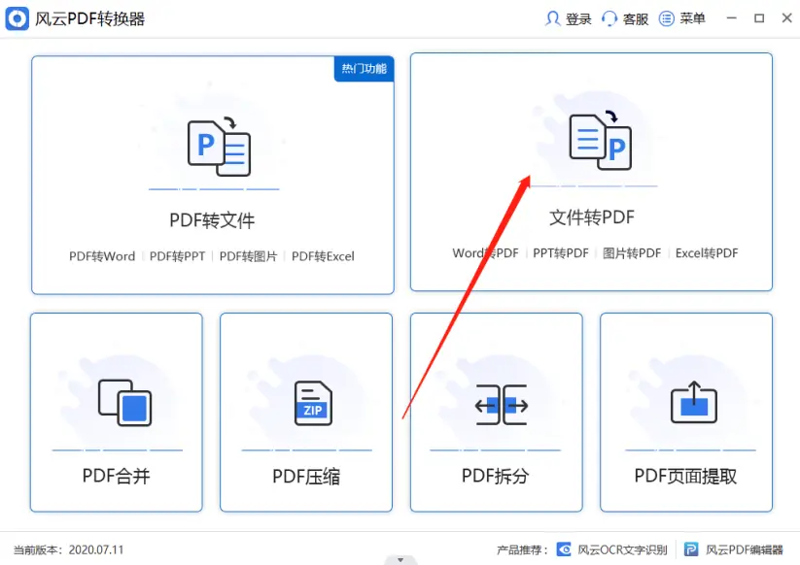This screenshot has height=565, width=800.
Task: Click the PDF合并 overlapping squares icon
Action: [x=125, y=403]
